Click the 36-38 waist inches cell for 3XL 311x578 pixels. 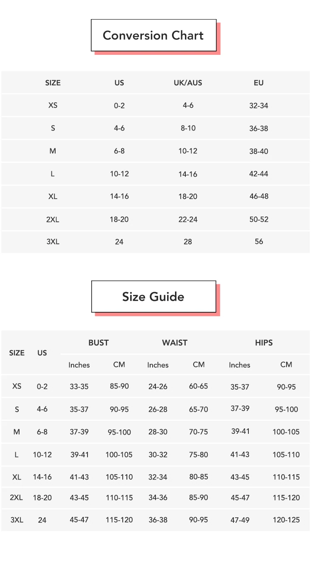158,520
